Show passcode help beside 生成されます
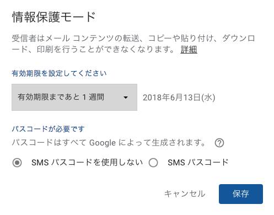Image resolution: width=274 pixels, height=215 pixels. tap(219, 143)
